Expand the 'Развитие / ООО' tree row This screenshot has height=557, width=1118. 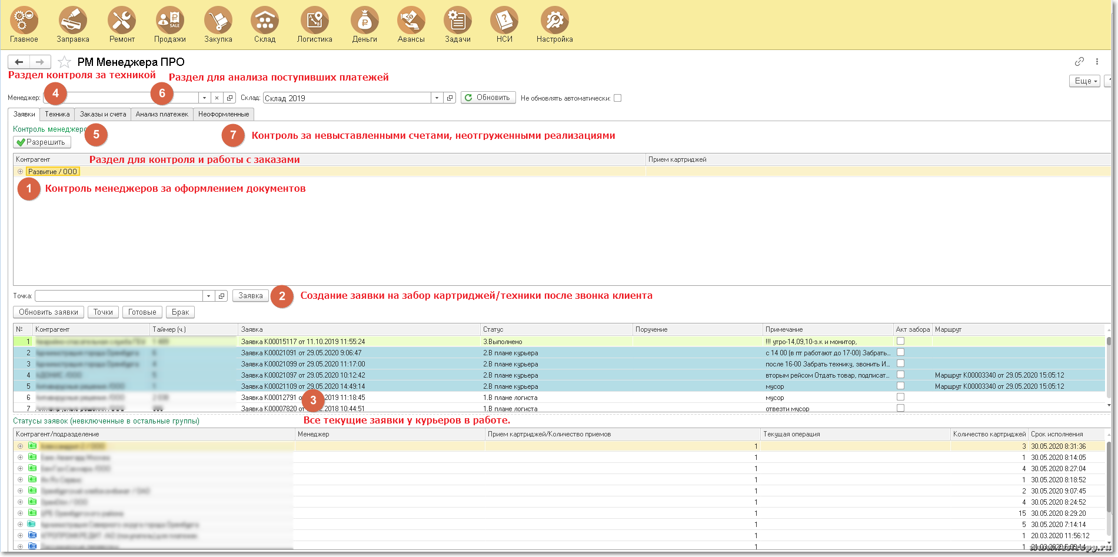coord(20,172)
